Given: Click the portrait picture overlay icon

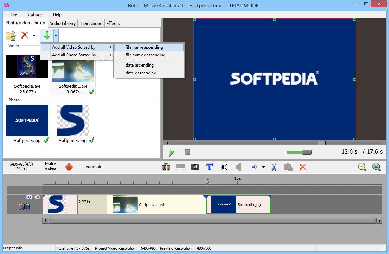Looking at the screenshot, I should tap(195, 167).
